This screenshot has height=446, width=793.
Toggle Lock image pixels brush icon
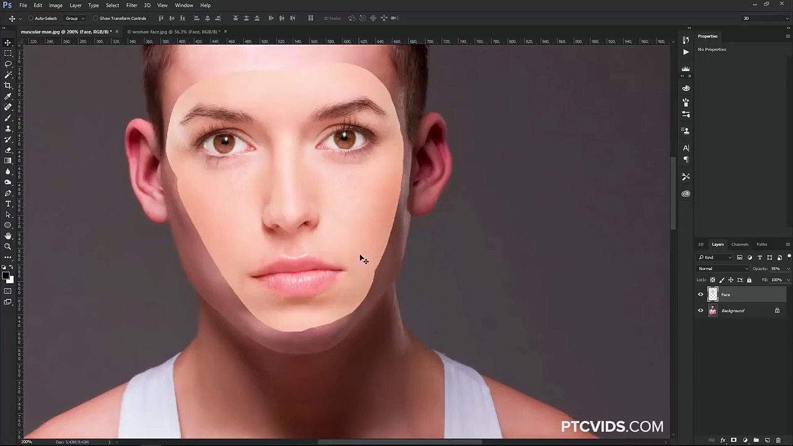tap(722, 280)
